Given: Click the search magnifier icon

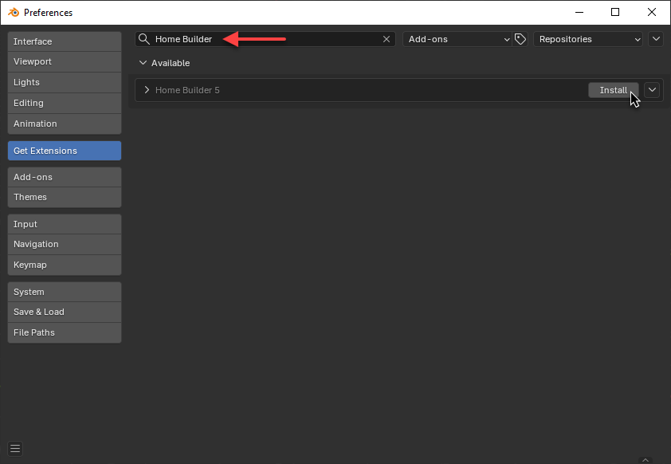Looking at the screenshot, I should click(144, 39).
